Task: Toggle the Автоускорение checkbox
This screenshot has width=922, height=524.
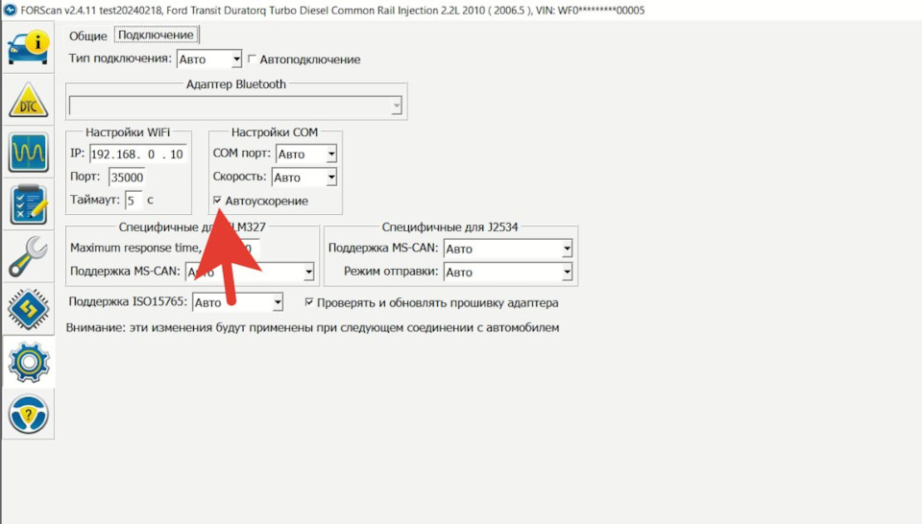Action: pos(218,201)
